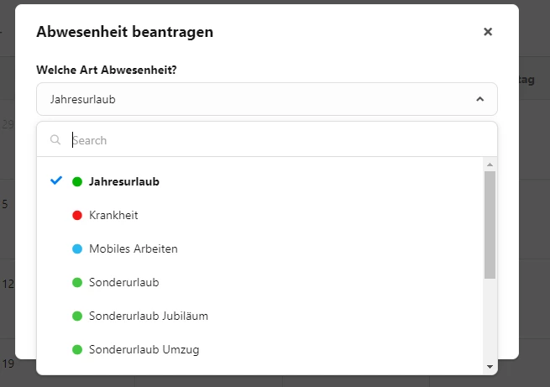
Task: Click the scrollbar up arrow
Action: point(490,165)
